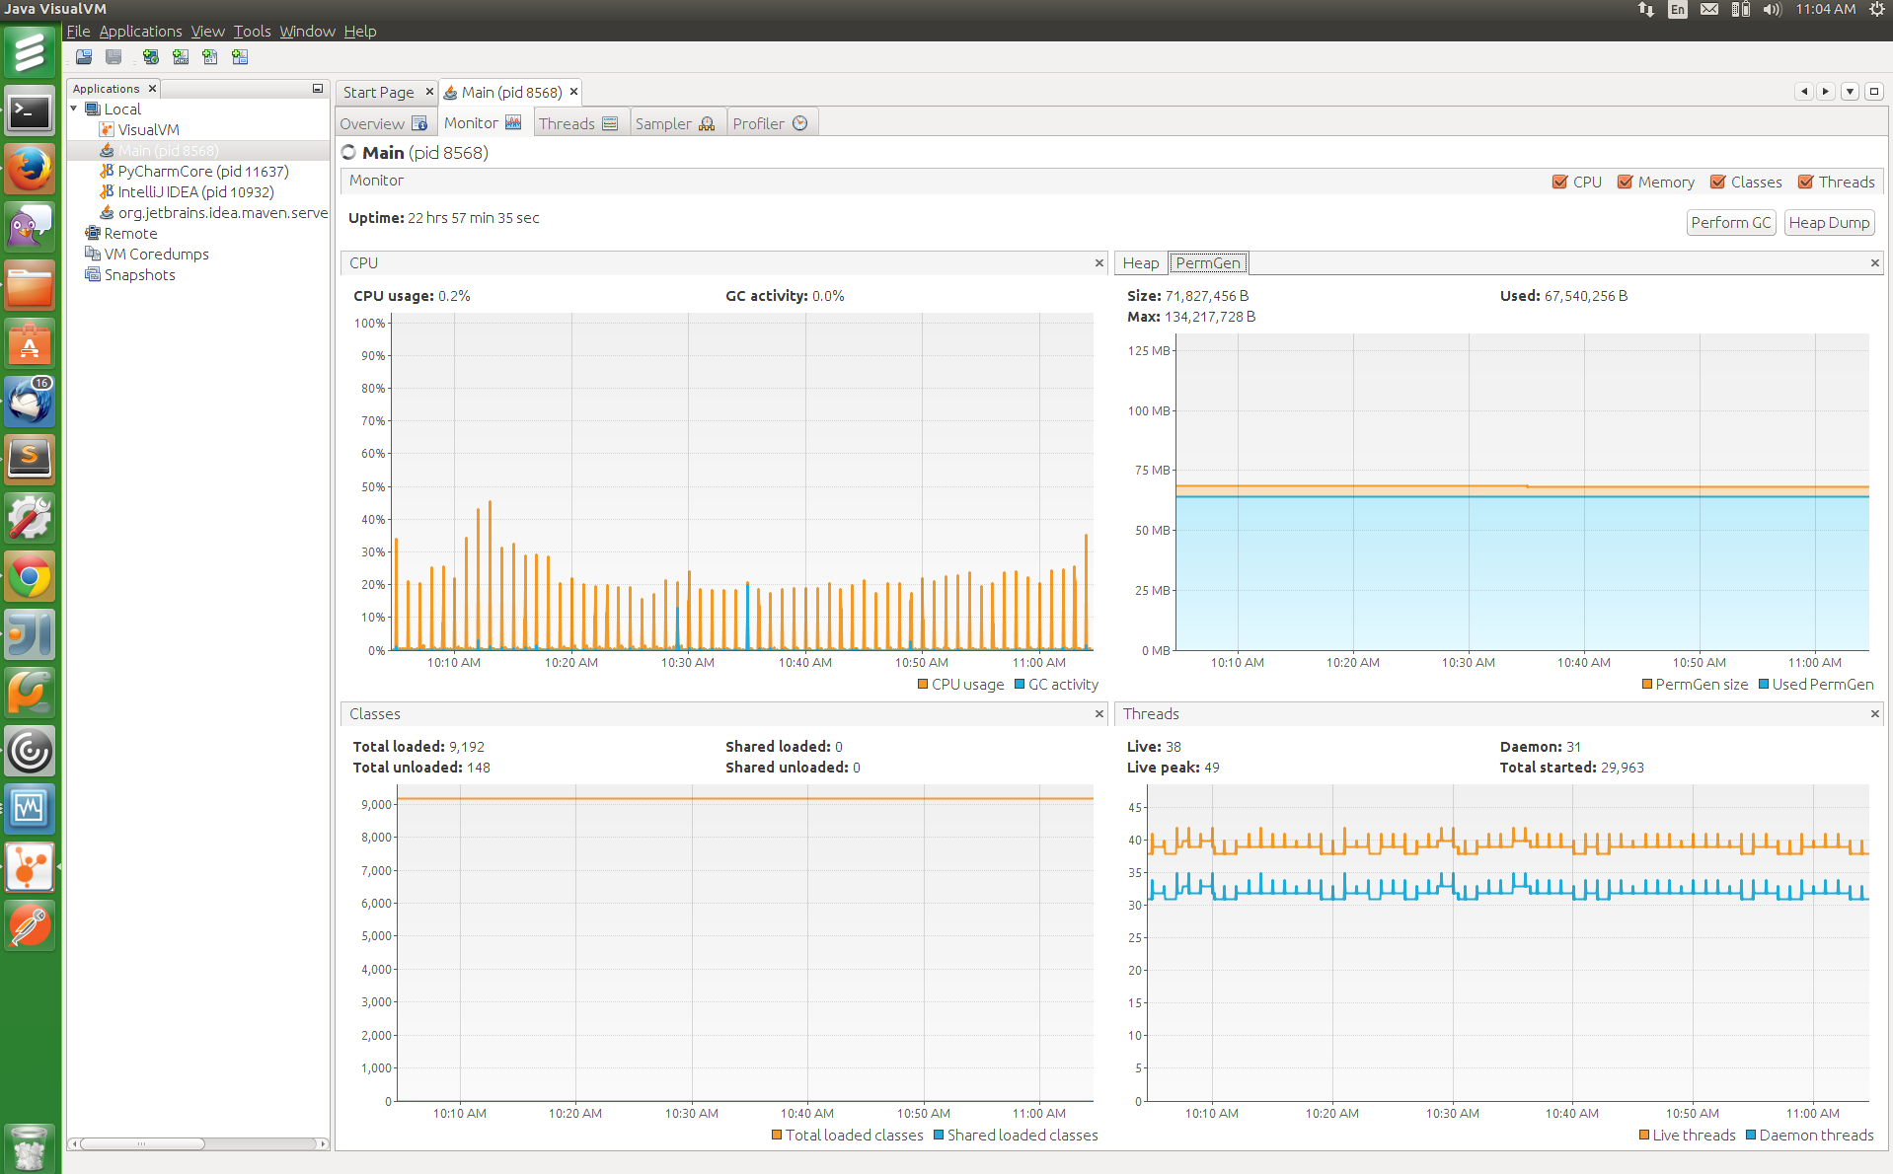Click the maximize editor window icon
1893x1174 pixels.
coord(1873,92)
